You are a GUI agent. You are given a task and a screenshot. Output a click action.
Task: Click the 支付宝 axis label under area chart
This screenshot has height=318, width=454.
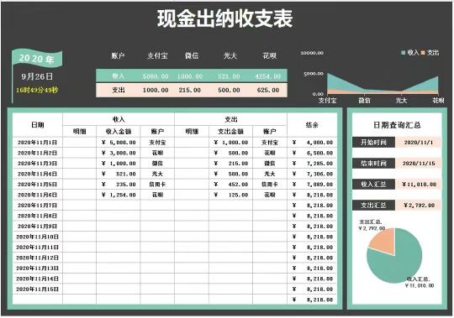[327, 100]
